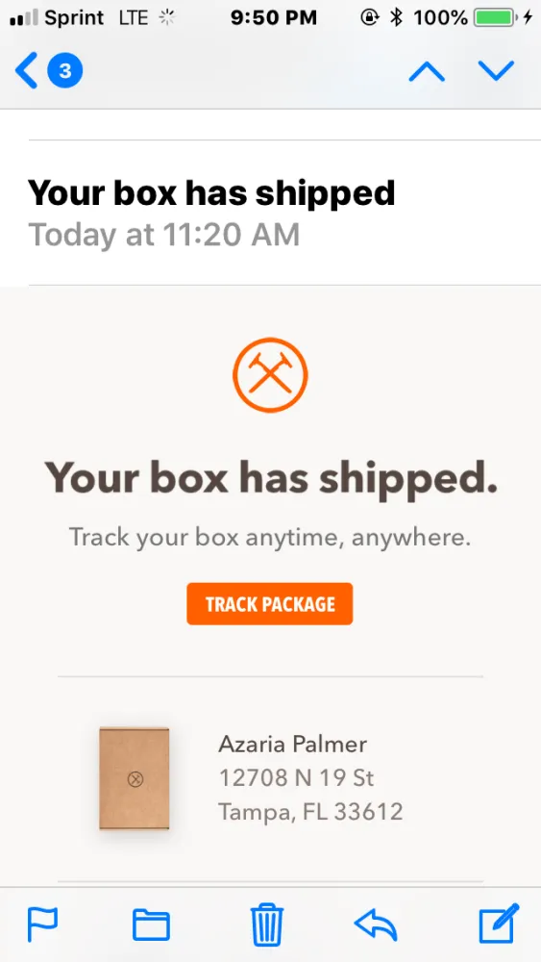Reply using the reply arrow icon
Screen dimensions: 541x962
(376, 924)
